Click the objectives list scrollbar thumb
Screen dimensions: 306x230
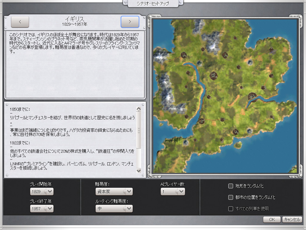[x=139, y=130]
